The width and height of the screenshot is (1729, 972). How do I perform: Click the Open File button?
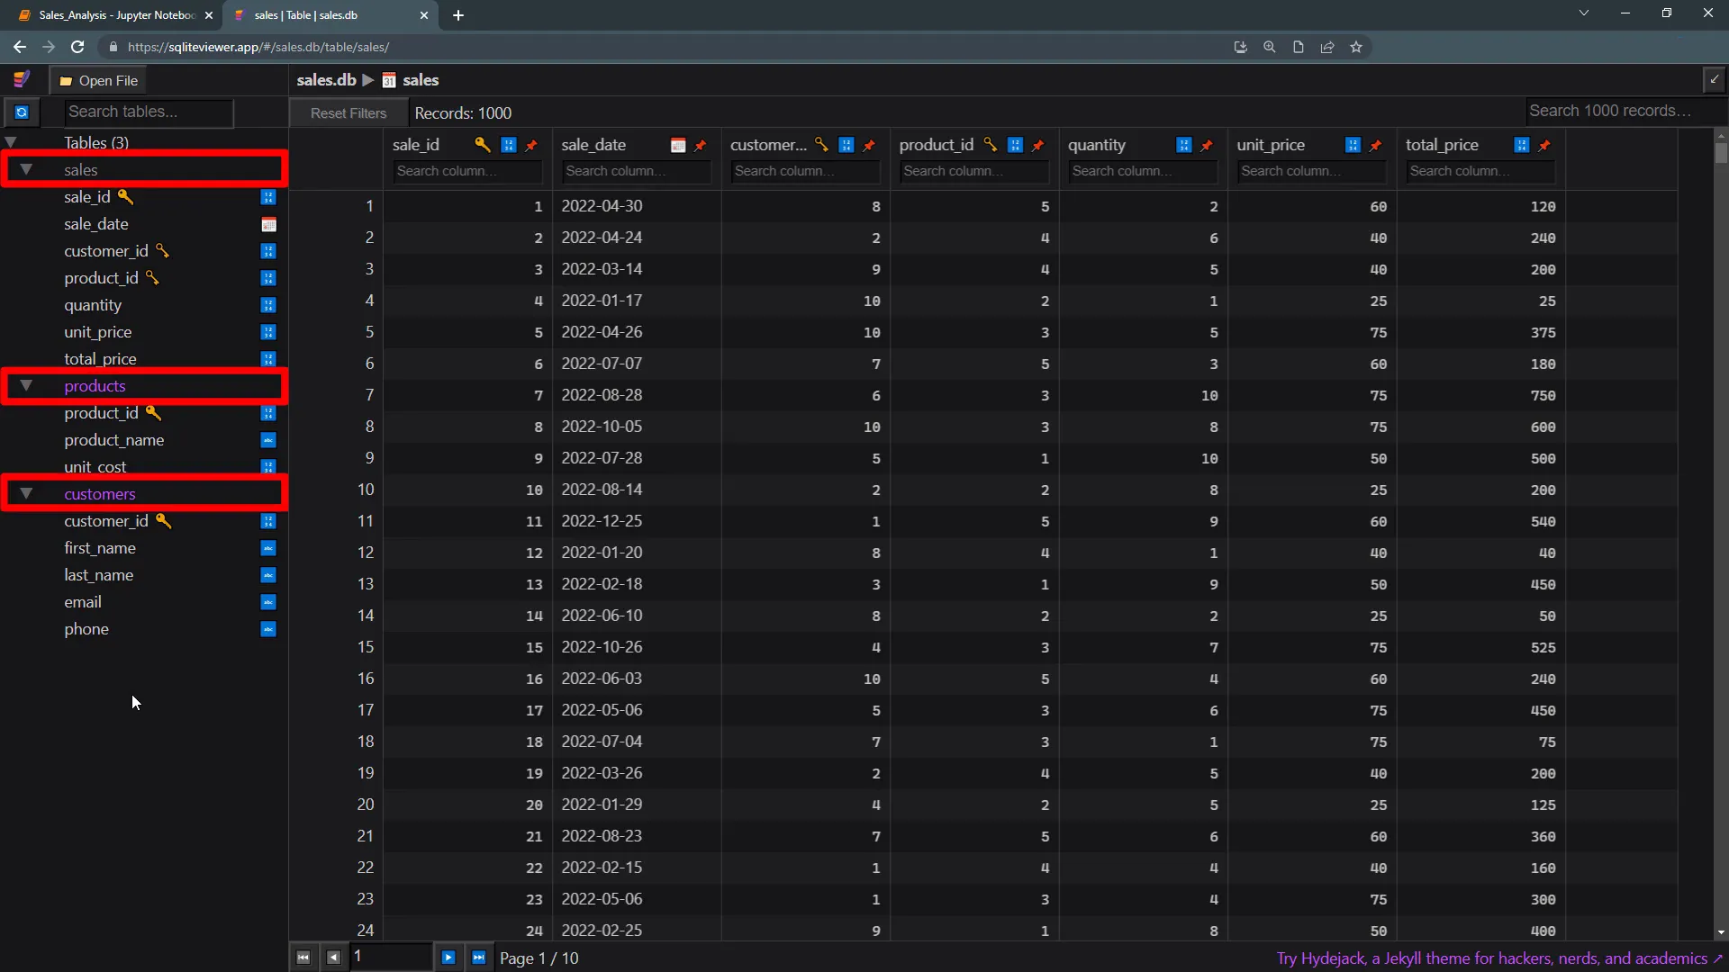pos(98,79)
